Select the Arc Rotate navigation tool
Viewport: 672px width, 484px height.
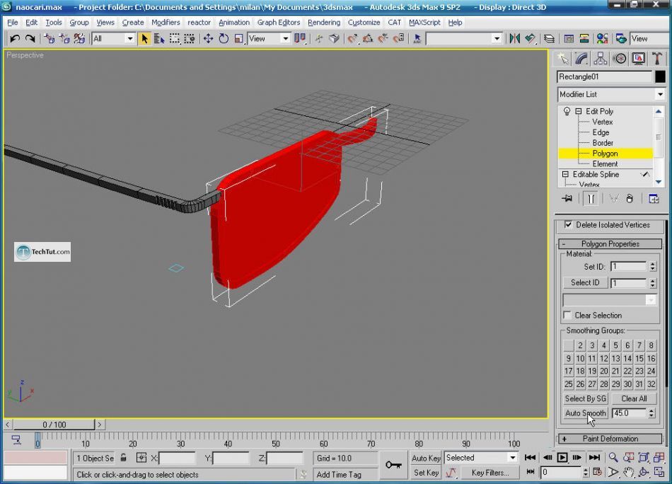643,472
